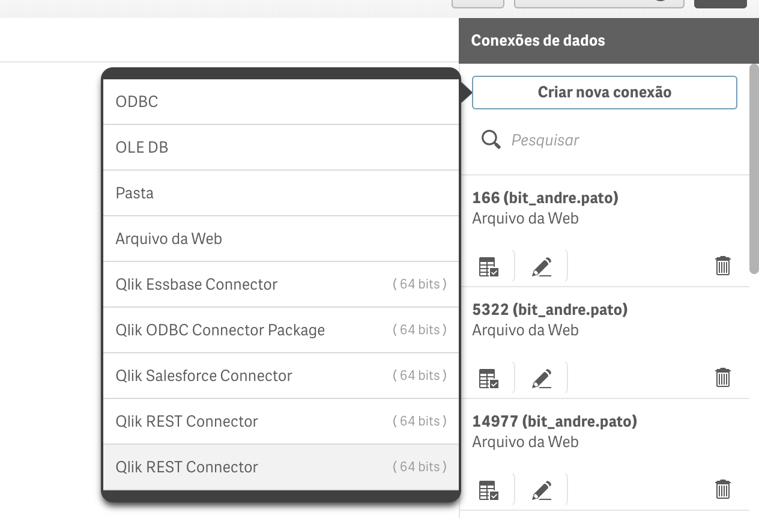759x518 pixels.
Task: Choose Qlik ODBC Connector Package
Action: coord(281,330)
